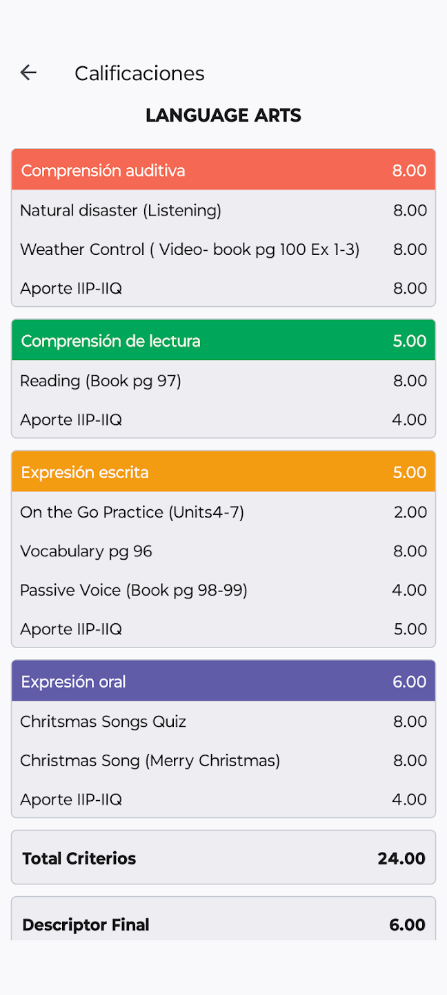
Task: Open the Comprensión de lectura green header
Action: [223, 340]
